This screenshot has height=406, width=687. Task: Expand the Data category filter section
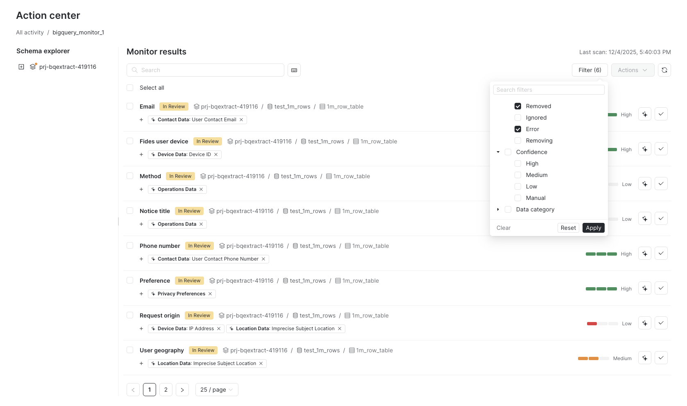498,209
